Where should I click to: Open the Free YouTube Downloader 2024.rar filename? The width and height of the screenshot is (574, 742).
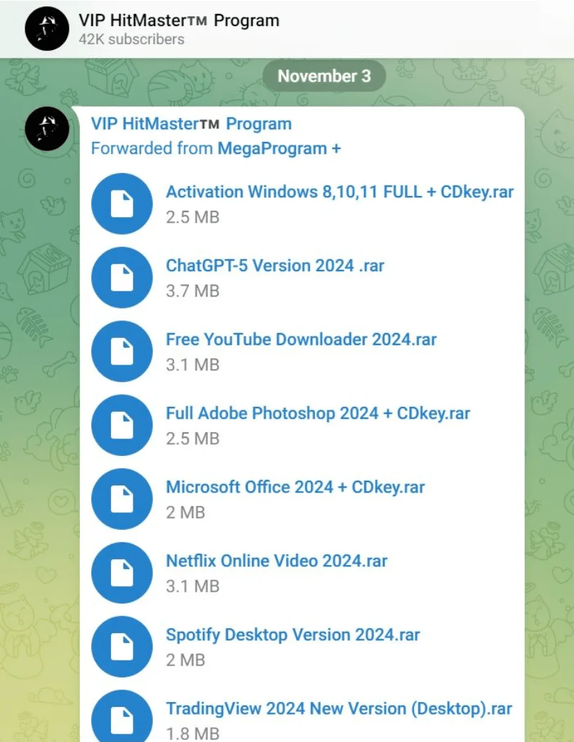(302, 339)
